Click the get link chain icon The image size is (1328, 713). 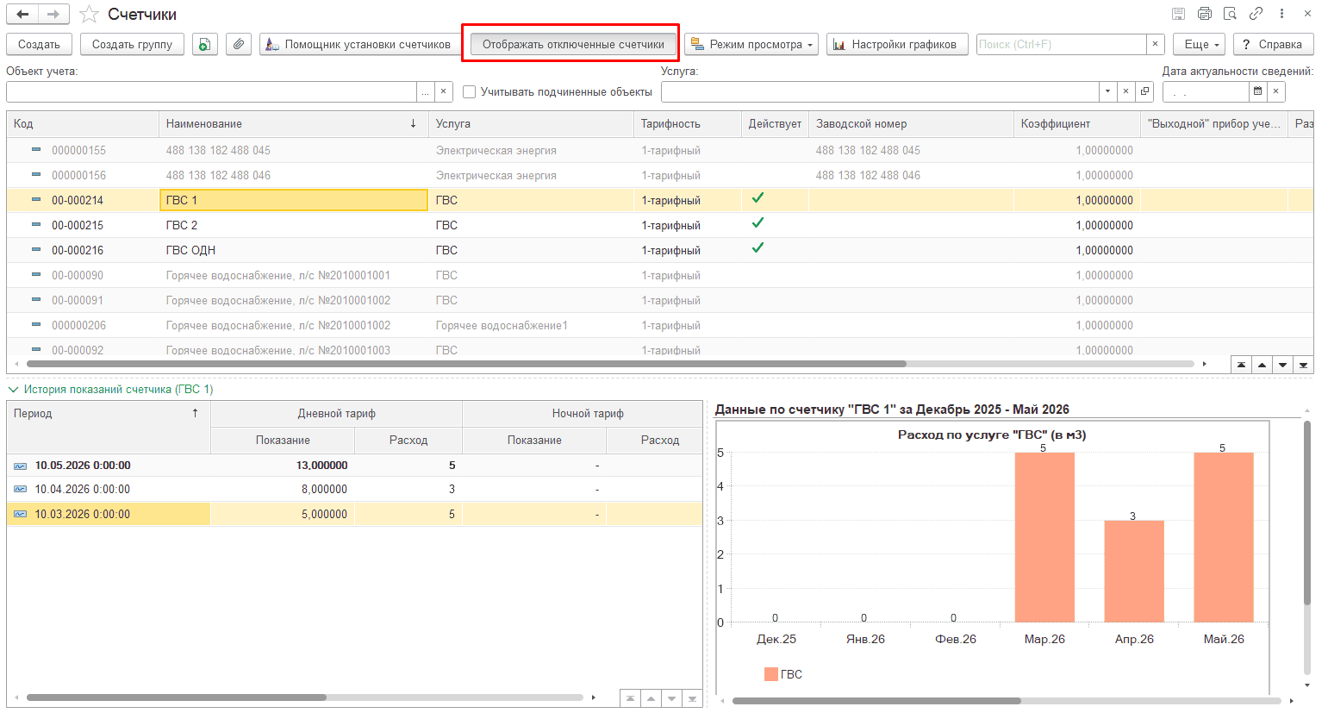pyautogui.click(x=1256, y=14)
